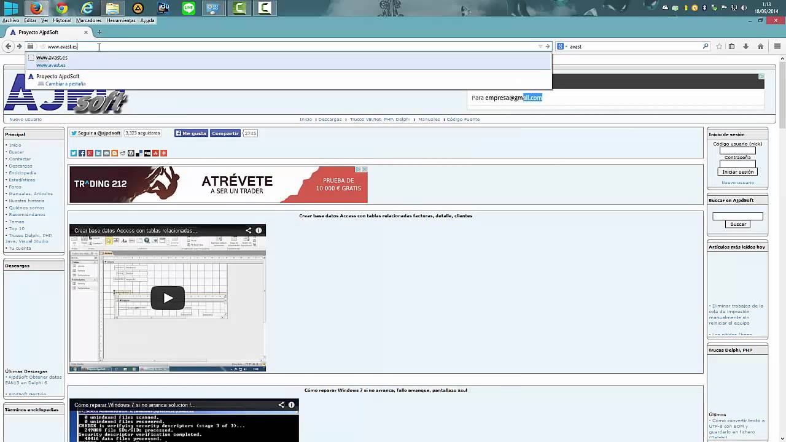
Task: Click the Buscar en AjpdSoft search field
Action: coord(737,216)
